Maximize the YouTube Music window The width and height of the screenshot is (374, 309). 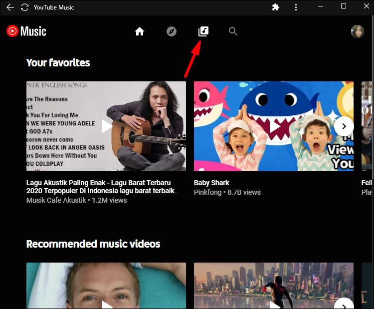344,6
